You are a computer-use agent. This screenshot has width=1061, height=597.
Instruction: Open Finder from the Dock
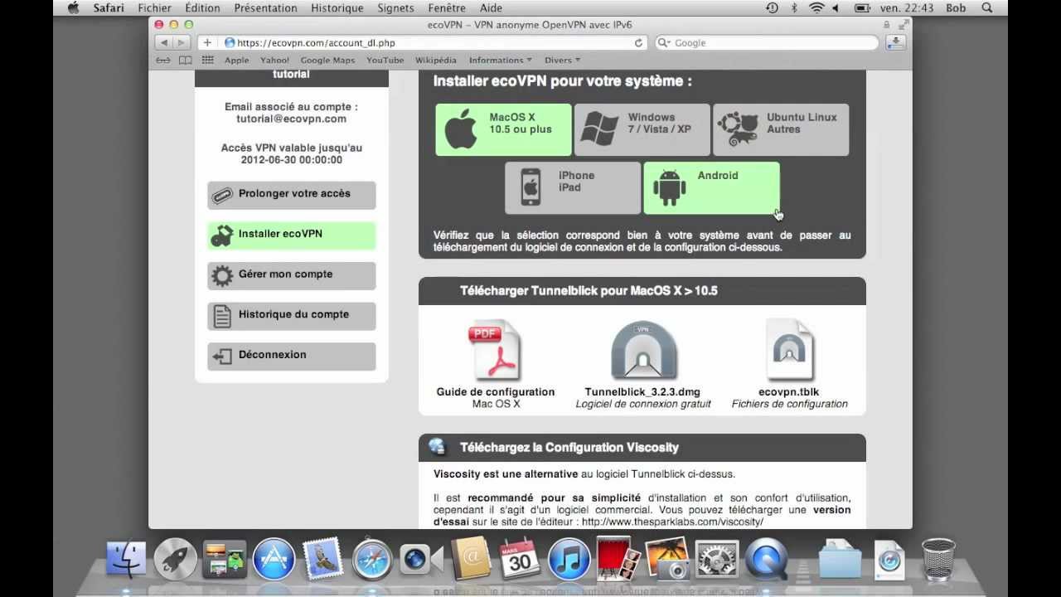point(125,559)
